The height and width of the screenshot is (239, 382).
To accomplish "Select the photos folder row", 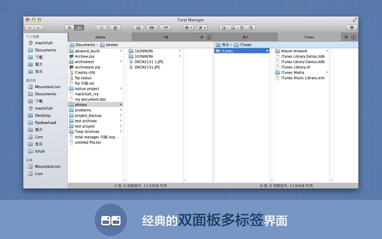I will point(96,105).
